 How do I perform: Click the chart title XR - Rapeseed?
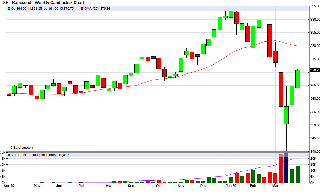pyautogui.click(x=43, y=3)
